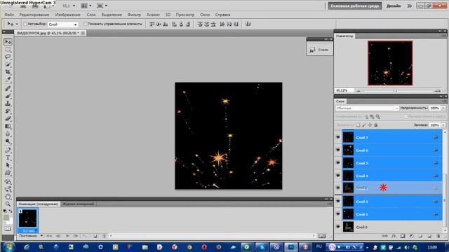Select the Dodge tool
449x252 pixels.
click(x=8, y=141)
